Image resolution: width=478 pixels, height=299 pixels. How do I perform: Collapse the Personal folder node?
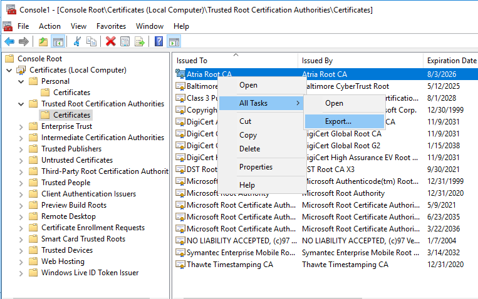click(x=21, y=81)
